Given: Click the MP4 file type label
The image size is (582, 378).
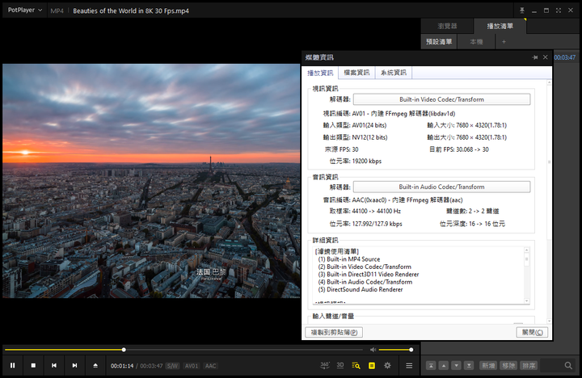Looking at the screenshot, I should (57, 10).
